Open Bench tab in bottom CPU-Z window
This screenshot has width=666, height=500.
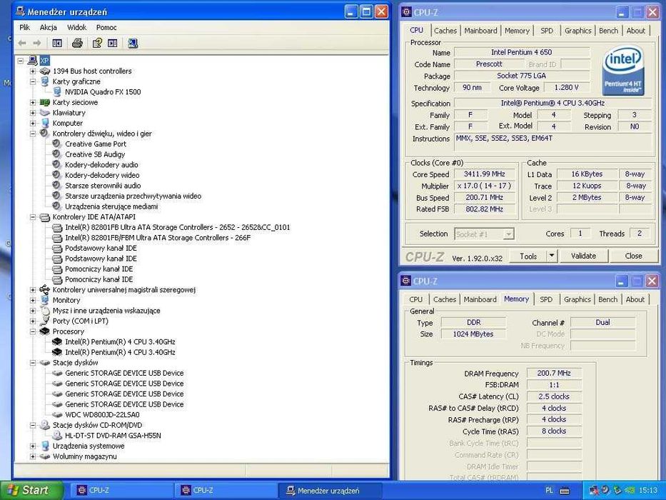point(607,299)
